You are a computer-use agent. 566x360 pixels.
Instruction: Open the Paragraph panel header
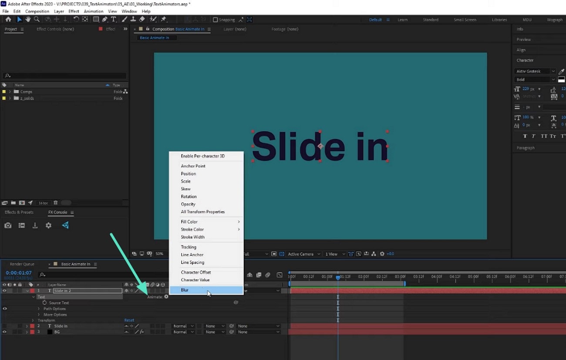(526, 148)
